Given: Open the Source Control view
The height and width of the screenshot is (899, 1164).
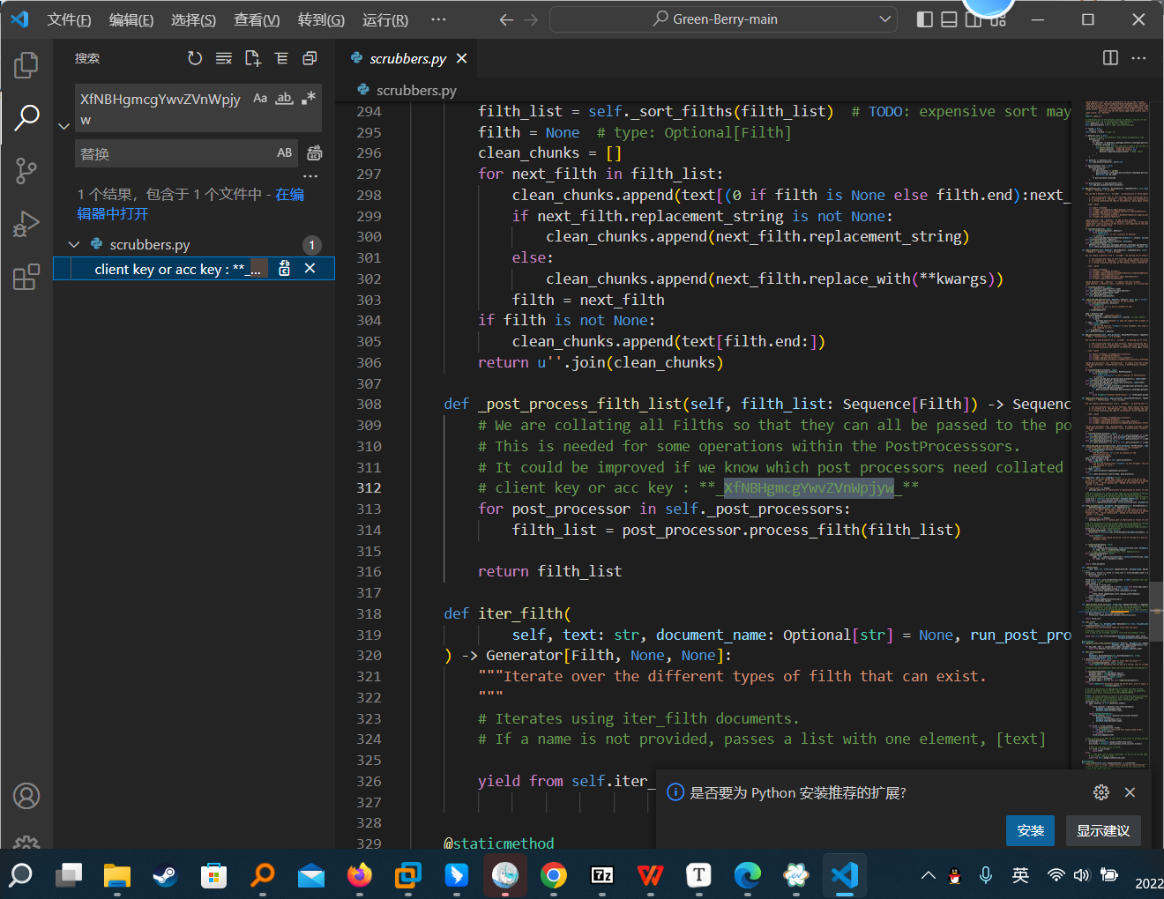Looking at the screenshot, I should coord(26,170).
